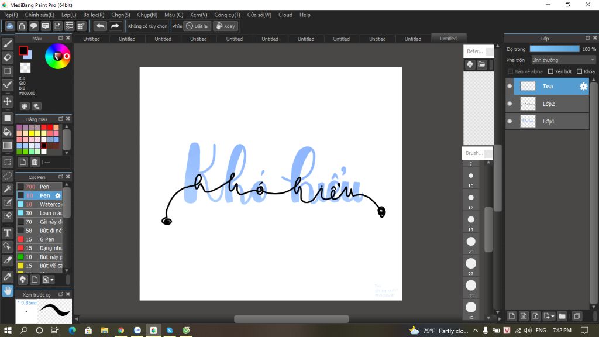Open folder icon in Reference panel
Image resolution: width=599 pixels, height=337 pixels.
(x=482, y=64)
